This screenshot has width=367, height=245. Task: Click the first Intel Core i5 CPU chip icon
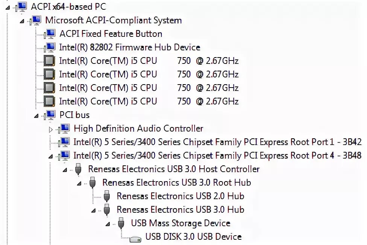[x=49, y=61]
